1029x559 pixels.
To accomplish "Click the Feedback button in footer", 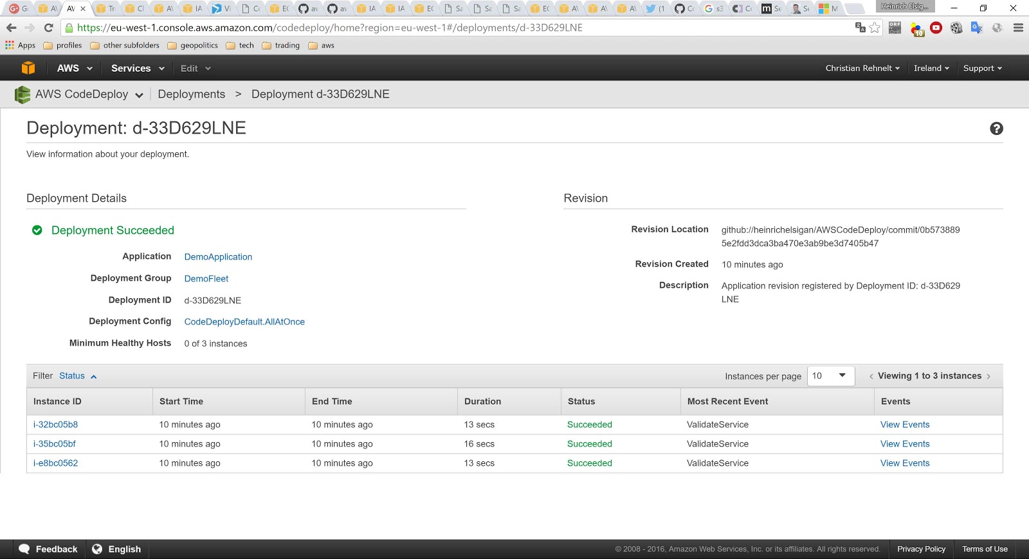I will 48,549.
